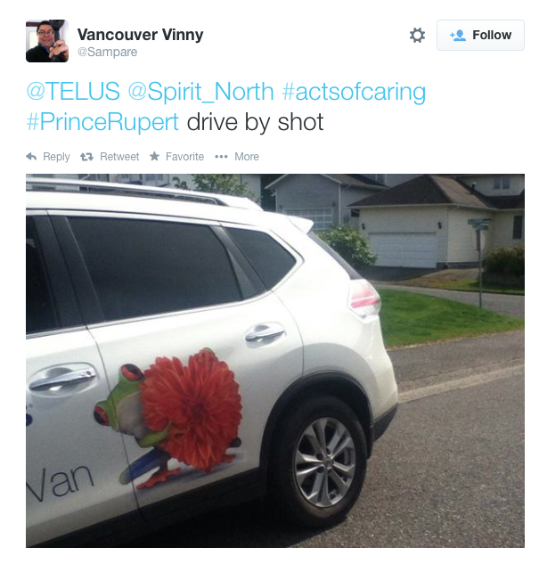Open the #actsofcaring hashtag
The width and height of the screenshot is (539, 564).
point(354,92)
